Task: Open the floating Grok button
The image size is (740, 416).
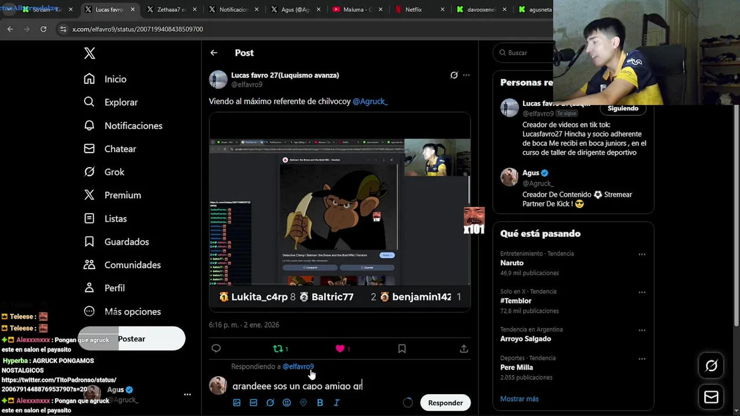Action: [711, 366]
